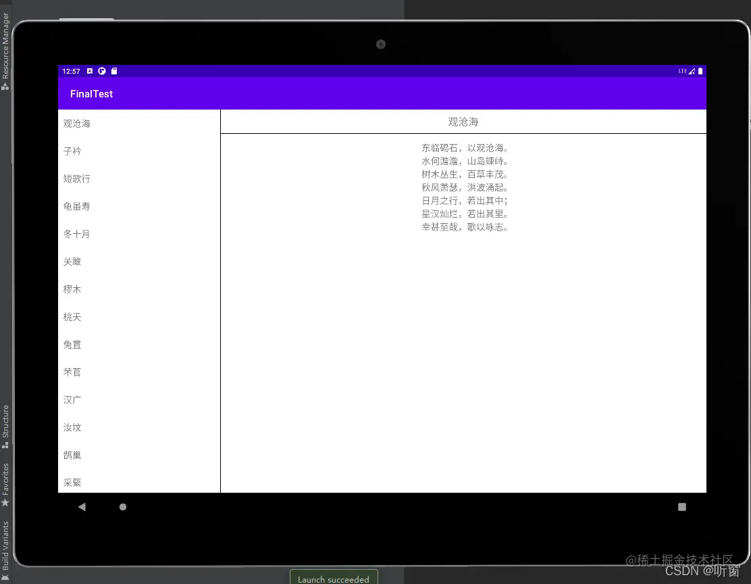
Task: Select the poem 芣苢 in the list
Action: [x=139, y=372]
